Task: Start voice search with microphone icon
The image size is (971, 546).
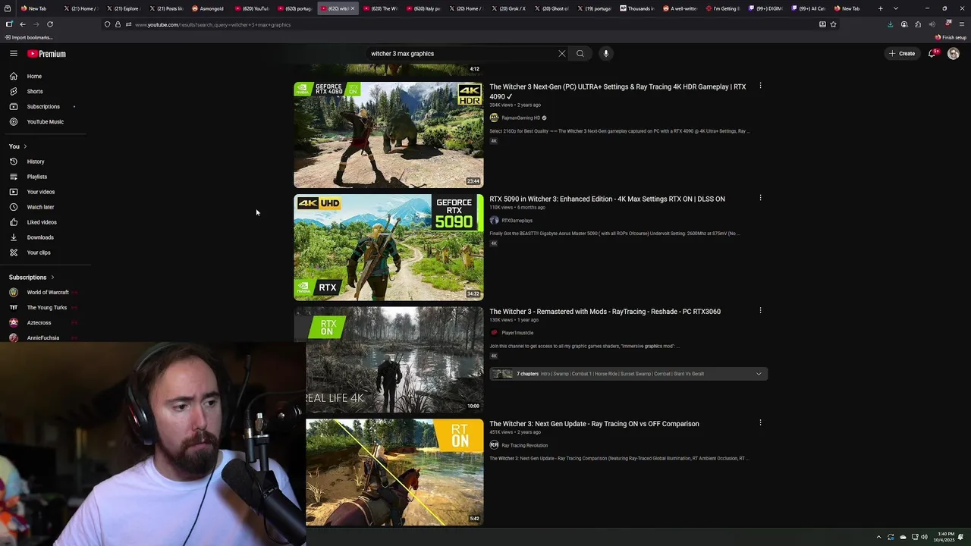Action: tap(605, 54)
